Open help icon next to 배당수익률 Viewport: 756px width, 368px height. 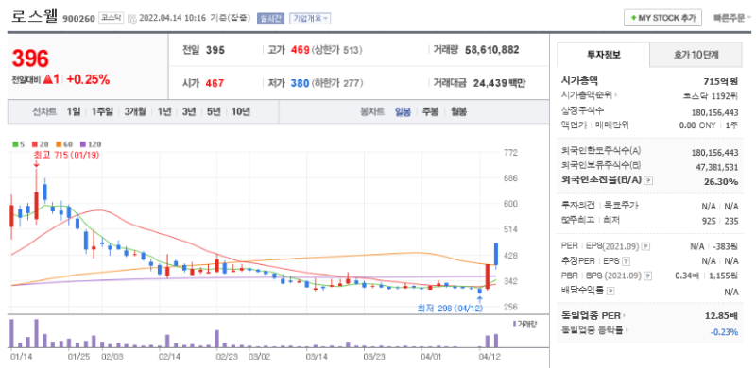[x=610, y=291]
